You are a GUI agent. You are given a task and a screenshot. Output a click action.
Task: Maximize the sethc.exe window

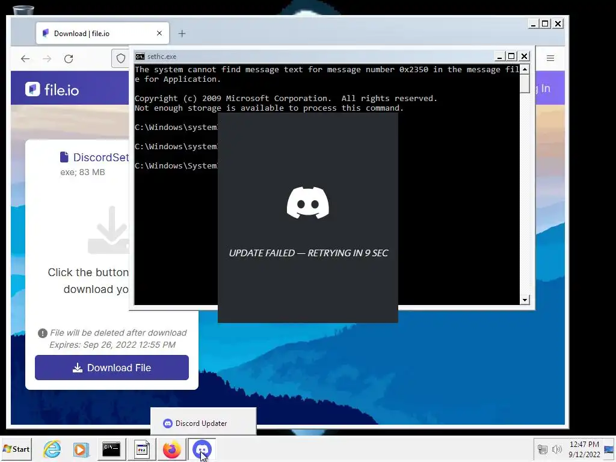(x=511, y=57)
